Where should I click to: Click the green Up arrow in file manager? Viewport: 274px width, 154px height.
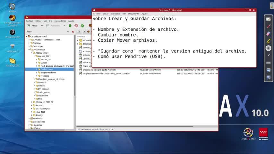coord(70,26)
